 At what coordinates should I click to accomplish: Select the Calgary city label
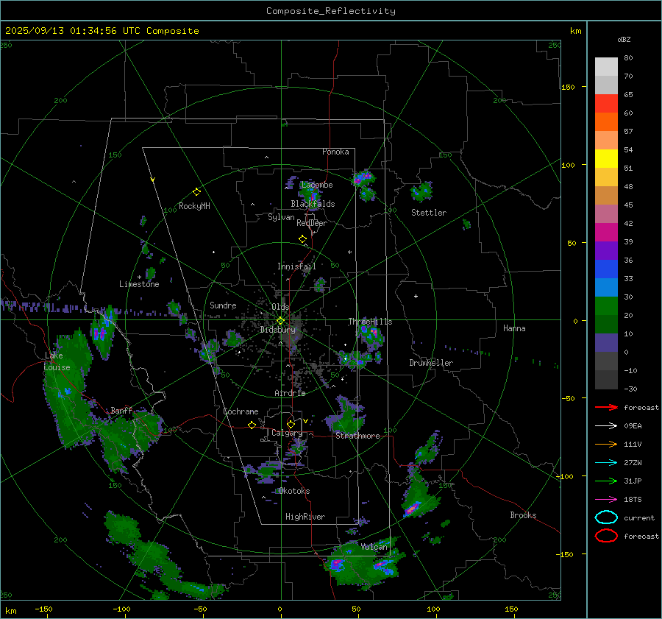[287, 433]
